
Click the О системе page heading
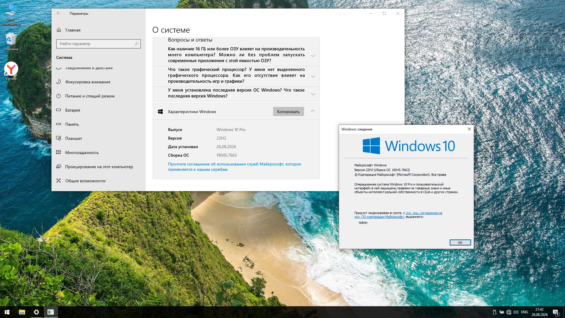171,30
